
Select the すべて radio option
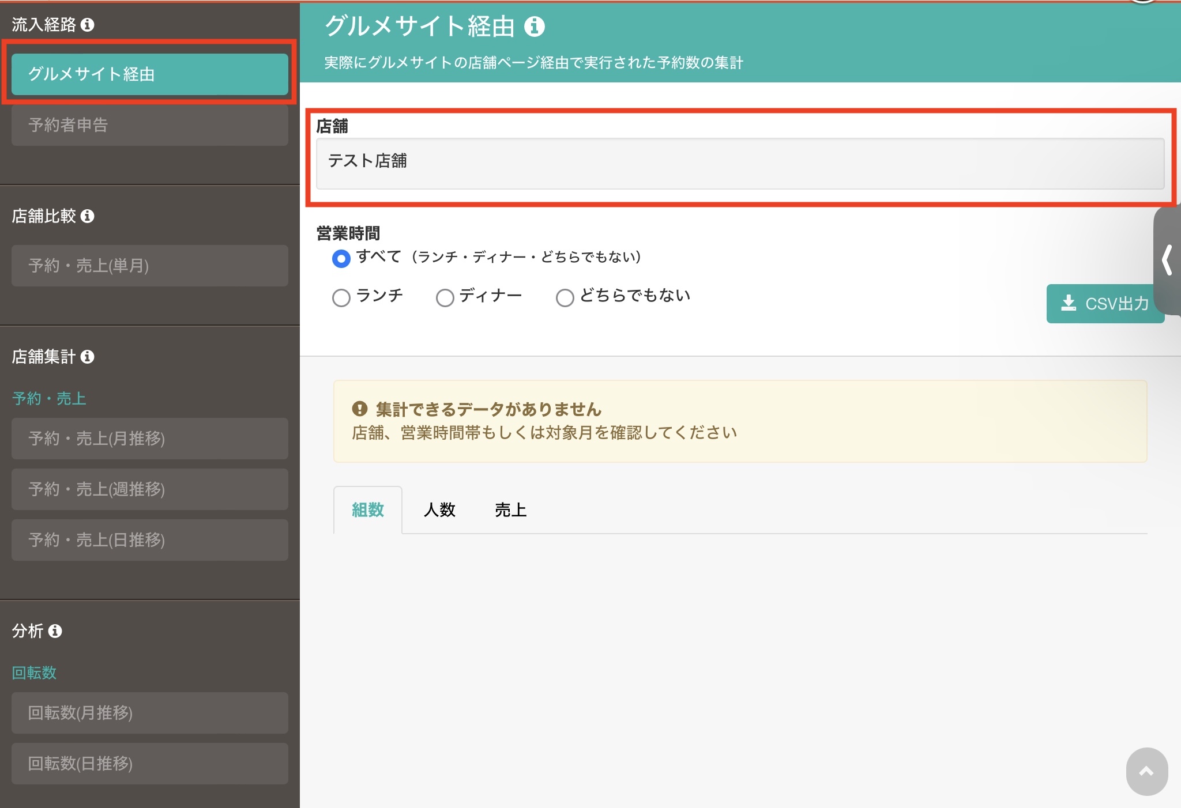(x=341, y=258)
